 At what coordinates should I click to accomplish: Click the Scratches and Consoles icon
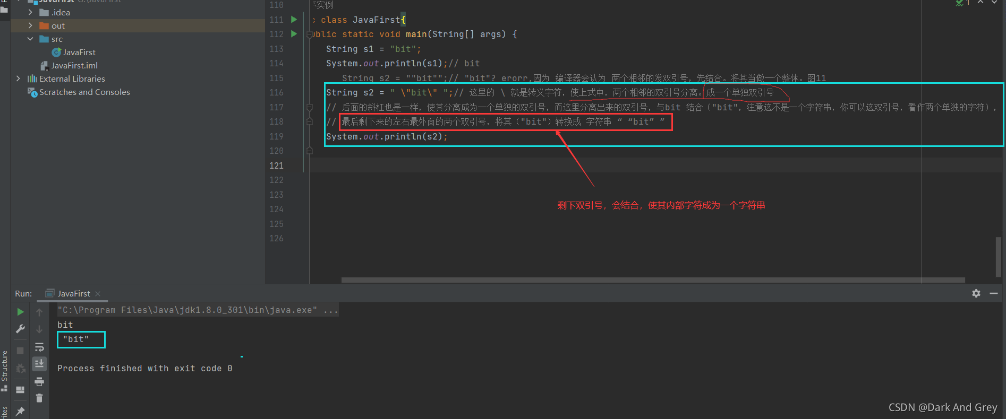point(32,92)
